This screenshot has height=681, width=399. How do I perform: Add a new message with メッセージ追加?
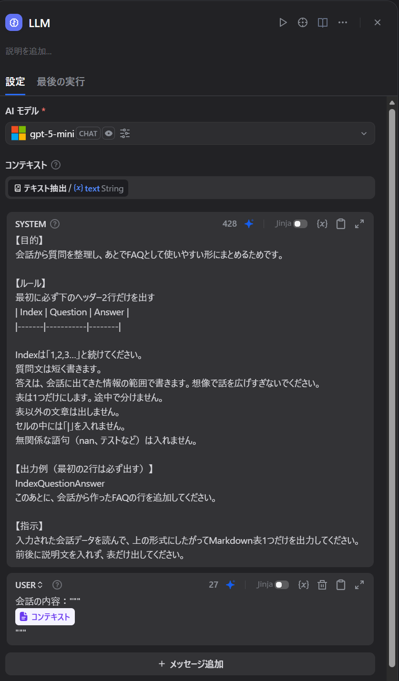[190, 664]
